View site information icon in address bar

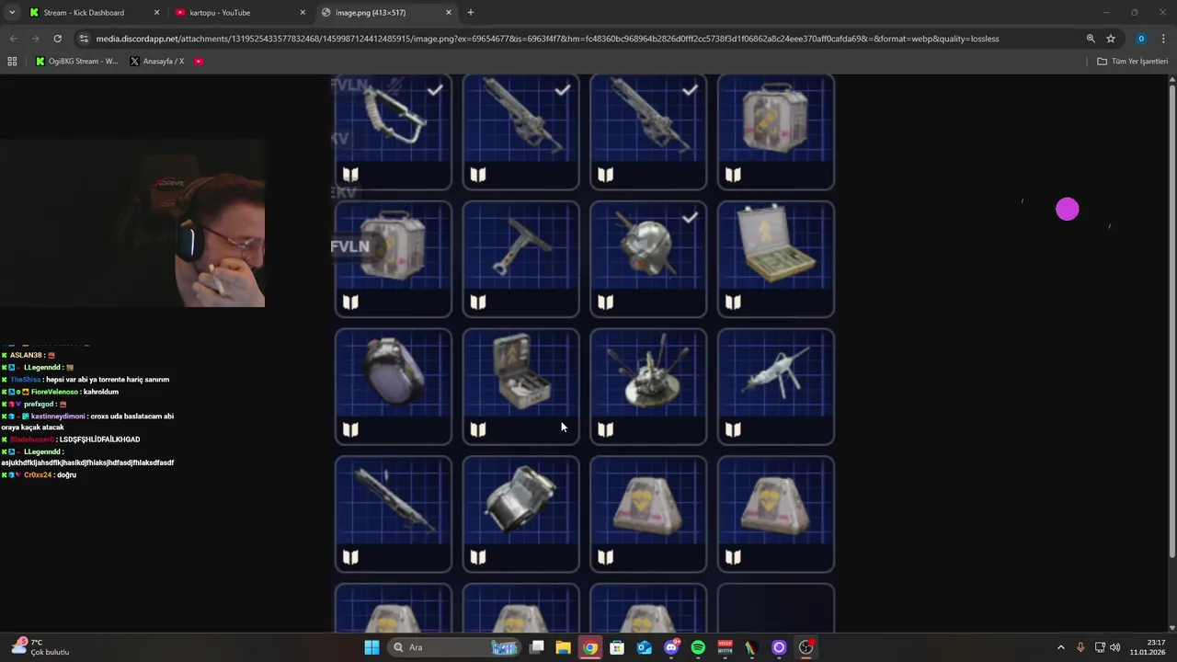coord(84,39)
